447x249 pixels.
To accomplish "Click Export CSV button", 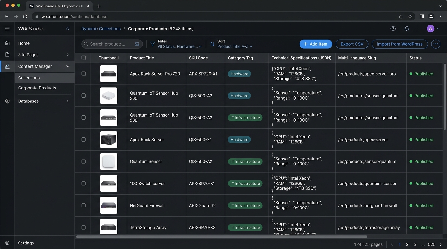I will coord(352,44).
